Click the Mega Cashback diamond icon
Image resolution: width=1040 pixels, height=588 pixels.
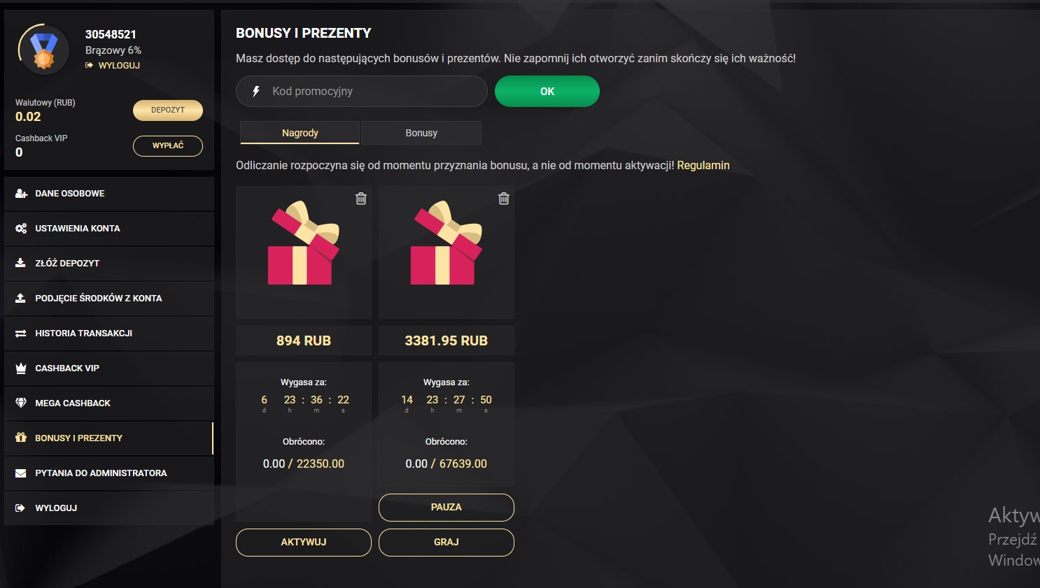tap(21, 403)
